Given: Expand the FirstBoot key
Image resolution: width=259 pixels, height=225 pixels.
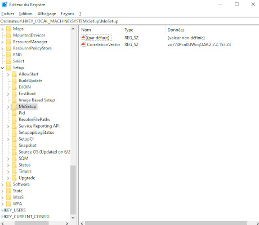Looking at the screenshot, I should click(x=8, y=94).
